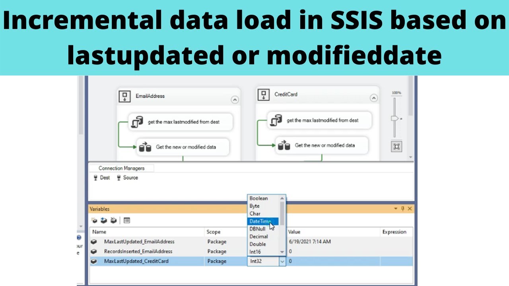Click the CreditCard container title
The width and height of the screenshot is (509, 286).
286,95
